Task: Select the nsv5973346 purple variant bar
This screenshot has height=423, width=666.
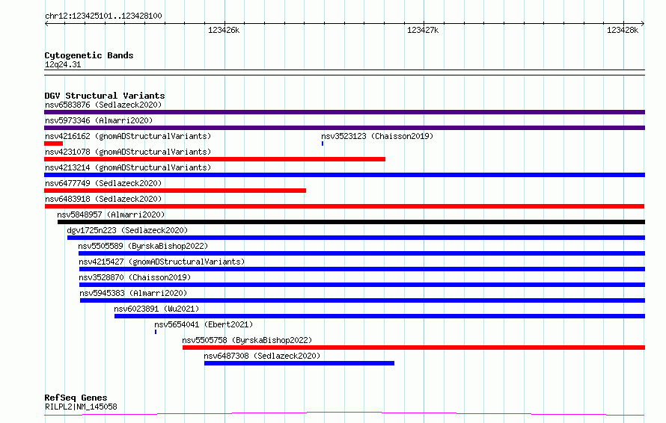Action: (x=344, y=128)
